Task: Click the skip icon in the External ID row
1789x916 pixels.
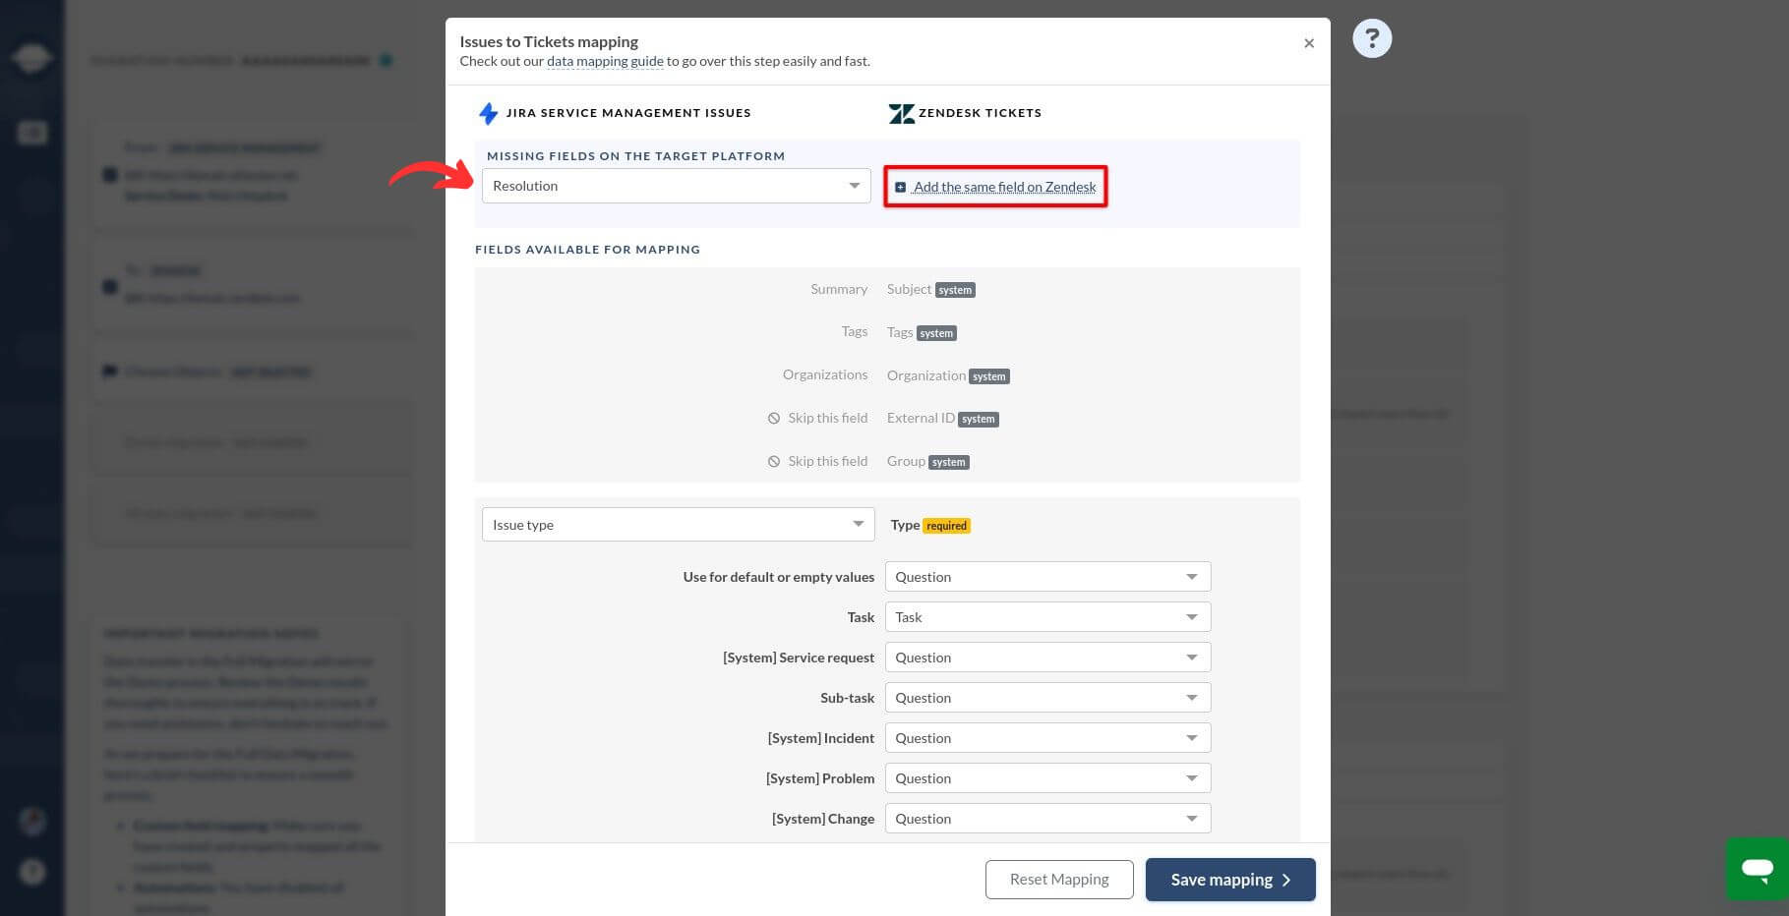Action: [x=774, y=419]
